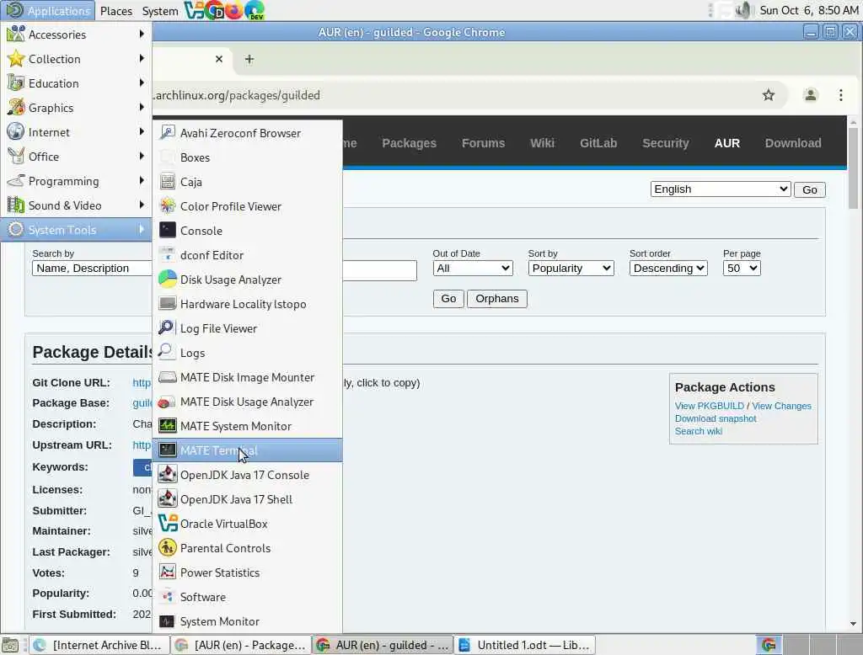Bookmark this page with star icon
This screenshot has height=655, width=863.
769,95
